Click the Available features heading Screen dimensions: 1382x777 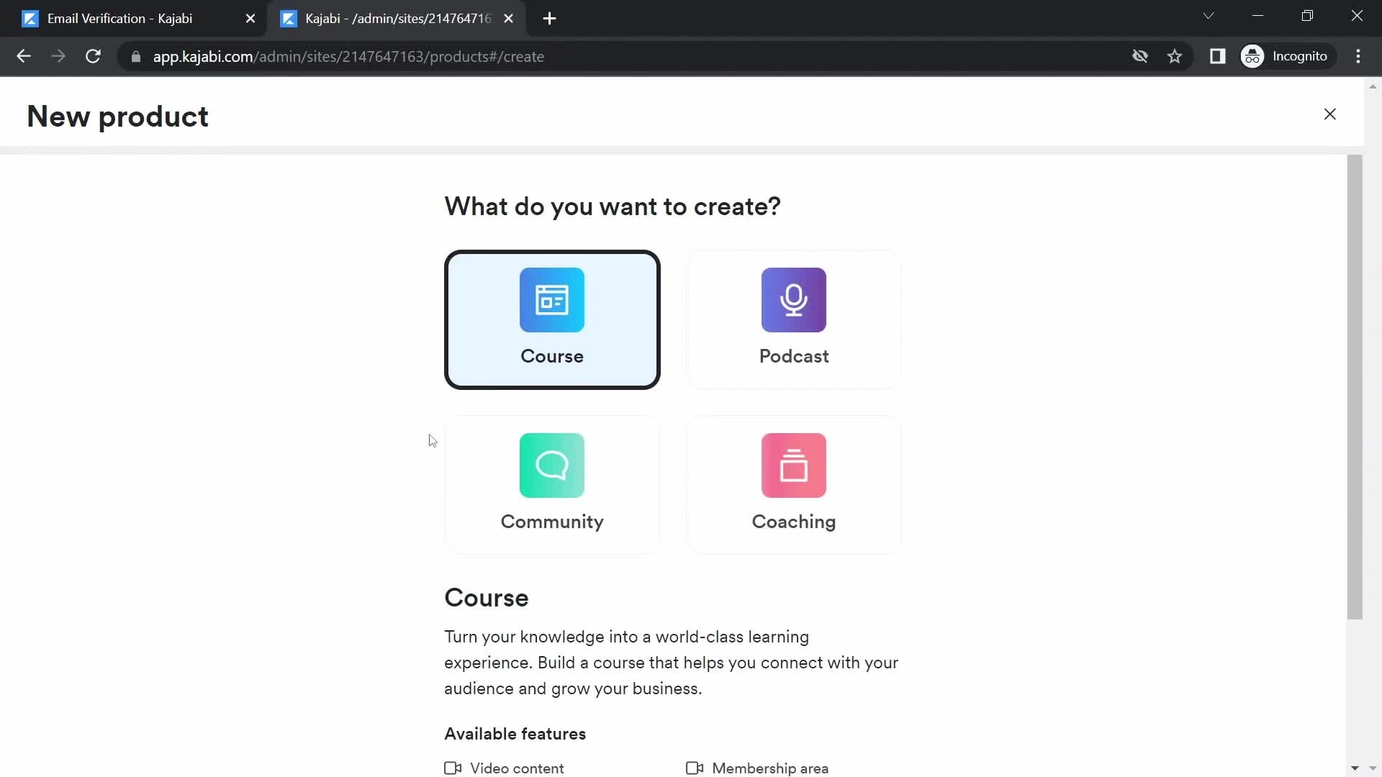[x=515, y=734]
